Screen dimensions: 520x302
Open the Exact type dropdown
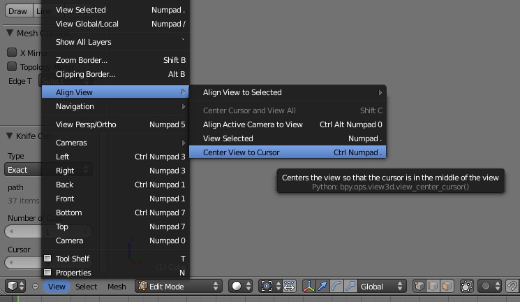pos(48,170)
